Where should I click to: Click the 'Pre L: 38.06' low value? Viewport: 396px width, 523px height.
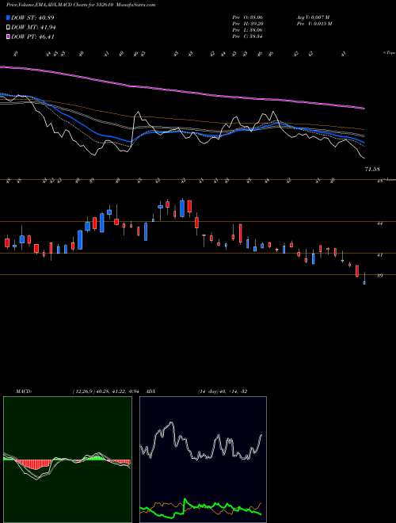[x=247, y=30]
